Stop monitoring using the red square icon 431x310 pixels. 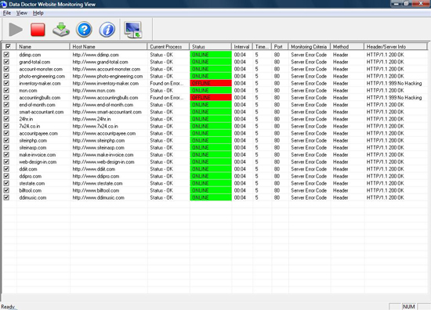38,30
